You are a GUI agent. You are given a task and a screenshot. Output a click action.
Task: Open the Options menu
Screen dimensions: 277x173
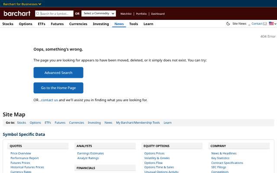26,24
